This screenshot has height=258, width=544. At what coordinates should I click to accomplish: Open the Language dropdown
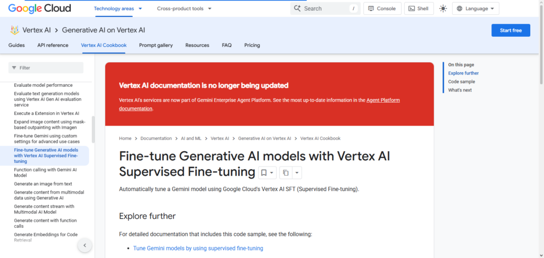[475, 9]
